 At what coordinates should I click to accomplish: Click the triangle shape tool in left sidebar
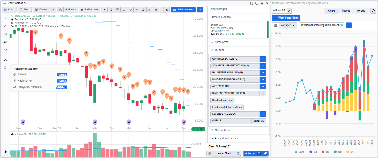5,26
